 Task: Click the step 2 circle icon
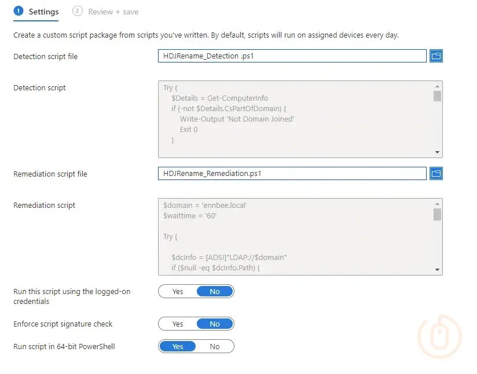pos(78,11)
